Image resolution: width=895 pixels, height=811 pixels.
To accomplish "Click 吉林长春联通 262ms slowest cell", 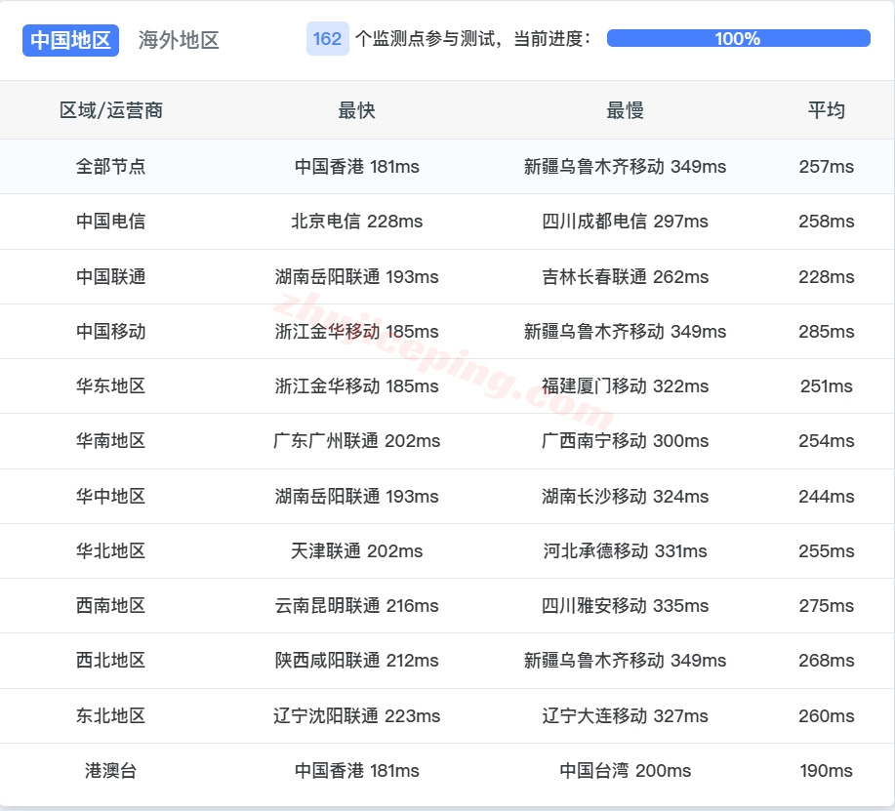I will pyautogui.click(x=628, y=276).
